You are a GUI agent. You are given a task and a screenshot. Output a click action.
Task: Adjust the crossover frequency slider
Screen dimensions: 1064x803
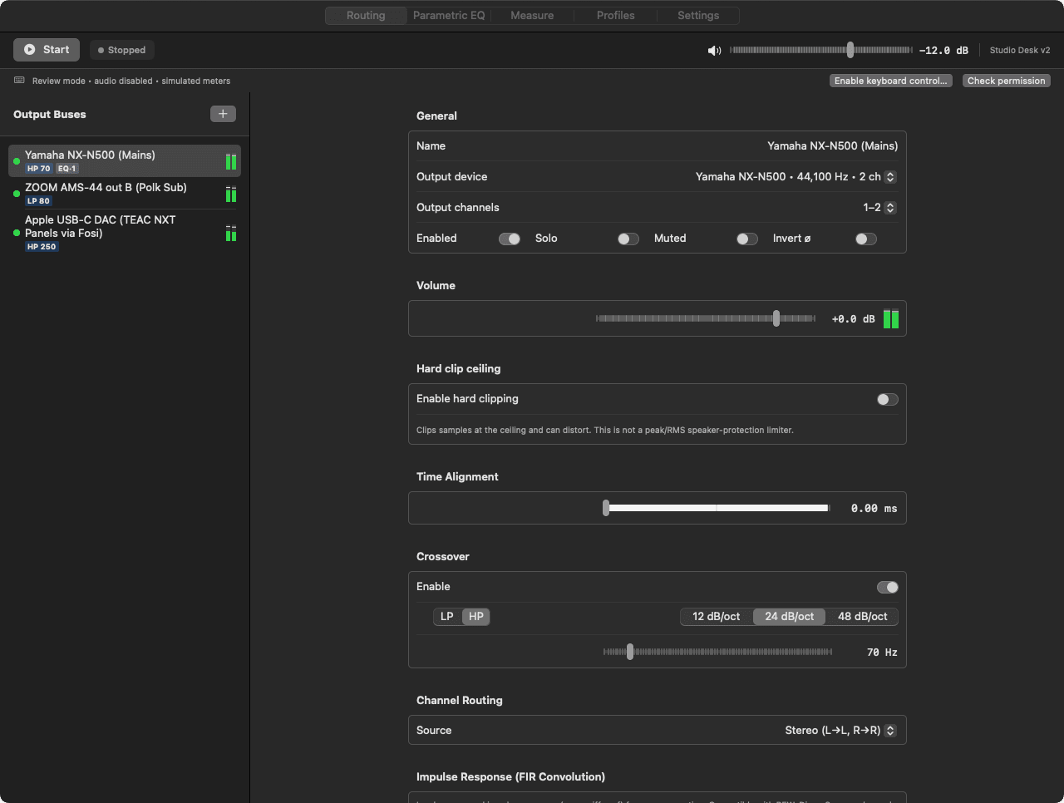(x=717, y=652)
